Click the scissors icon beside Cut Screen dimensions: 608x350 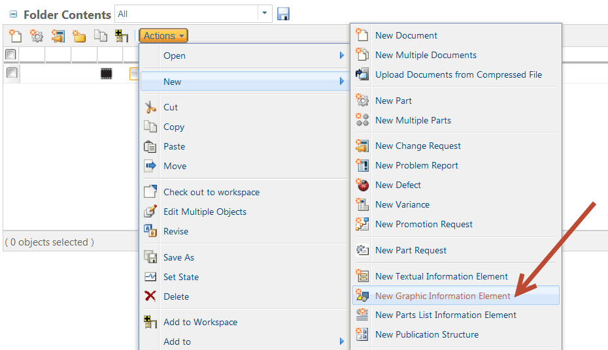pos(150,108)
